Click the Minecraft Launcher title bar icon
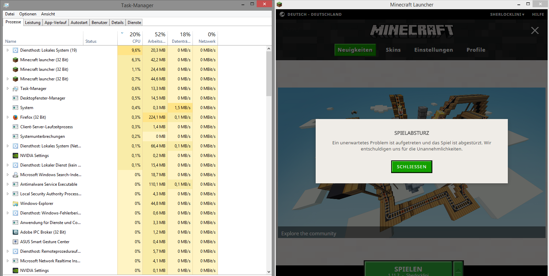Viewport: 549px width, 276px height. pos(279,4)
